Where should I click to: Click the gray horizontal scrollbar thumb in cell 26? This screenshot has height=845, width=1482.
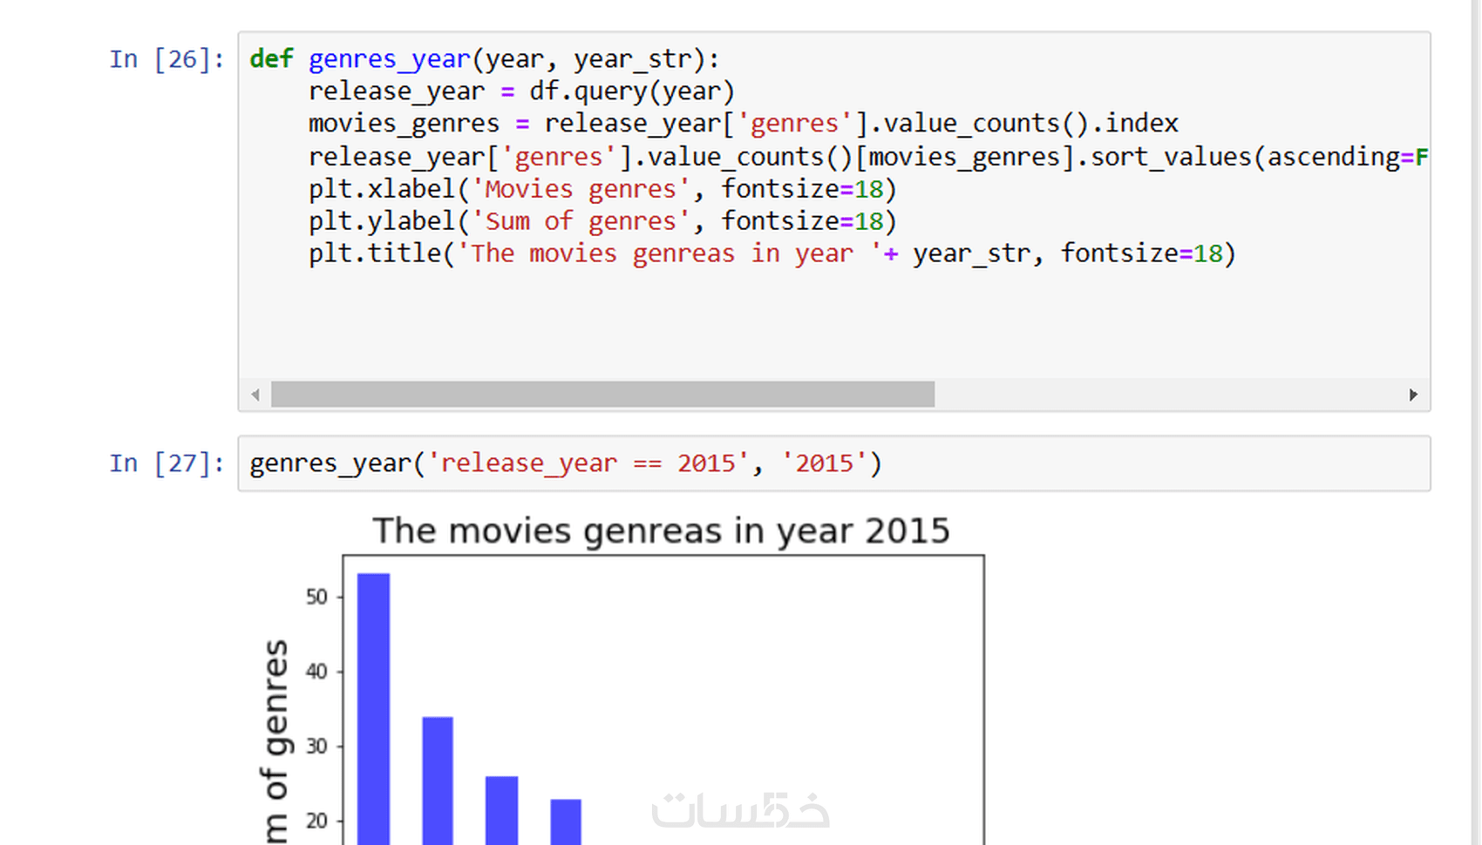click(602, 395)
